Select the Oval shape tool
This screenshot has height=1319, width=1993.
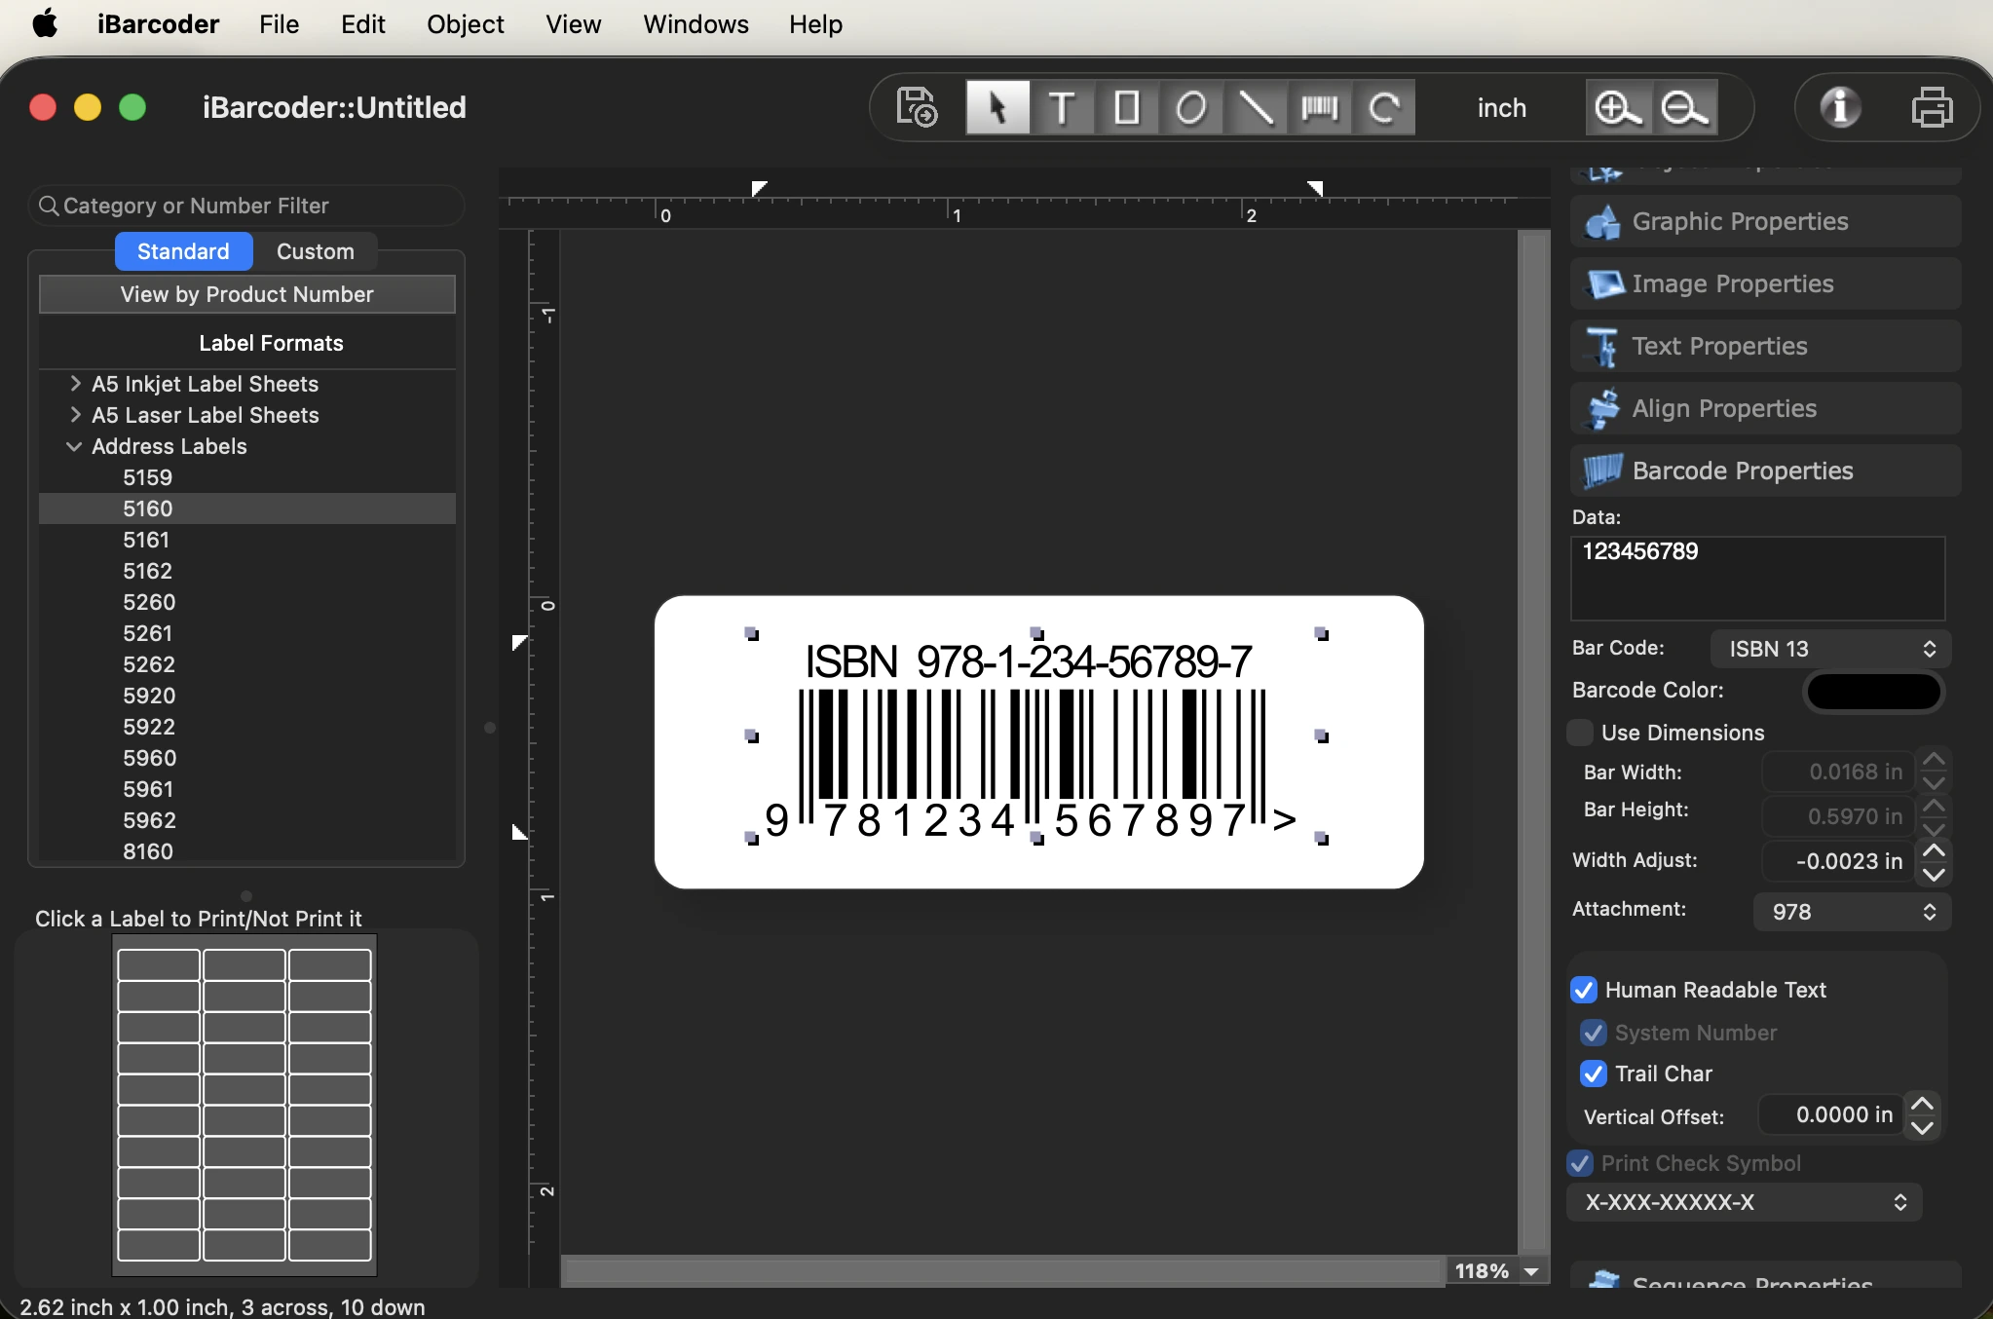(x=1191, y=107)
